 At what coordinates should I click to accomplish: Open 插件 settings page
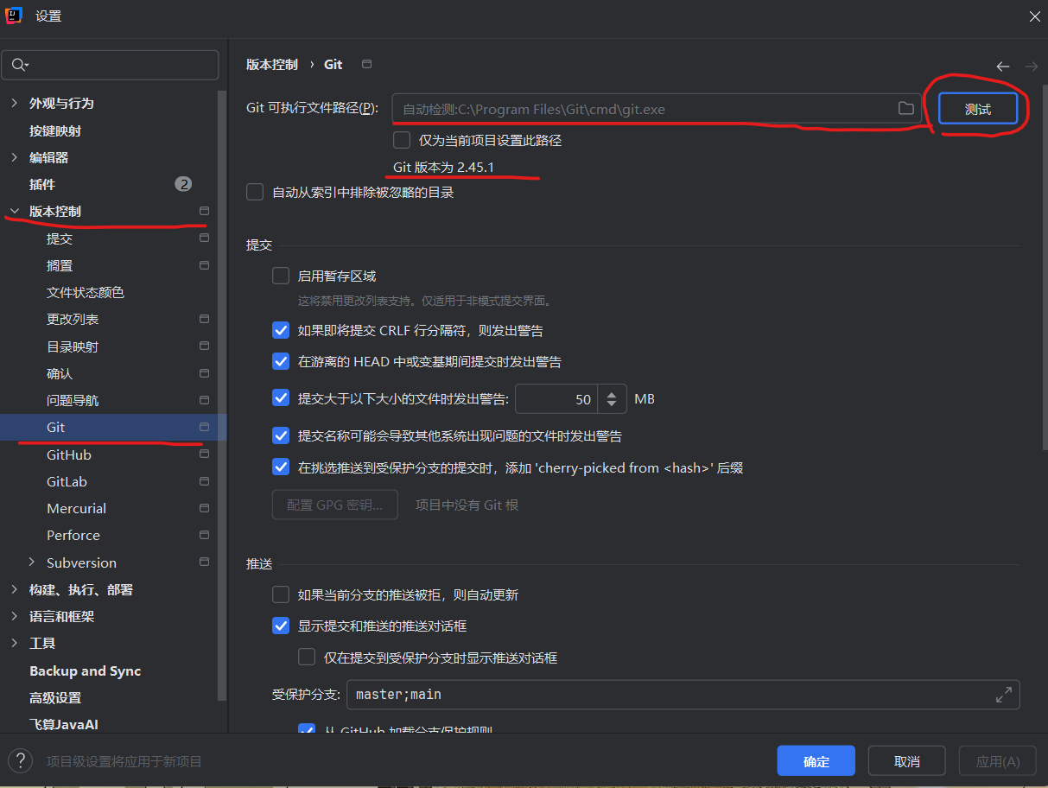(x=42, y=184)
